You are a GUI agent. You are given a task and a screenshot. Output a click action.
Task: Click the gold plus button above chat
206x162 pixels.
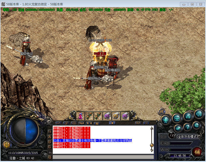pos(112,123)
